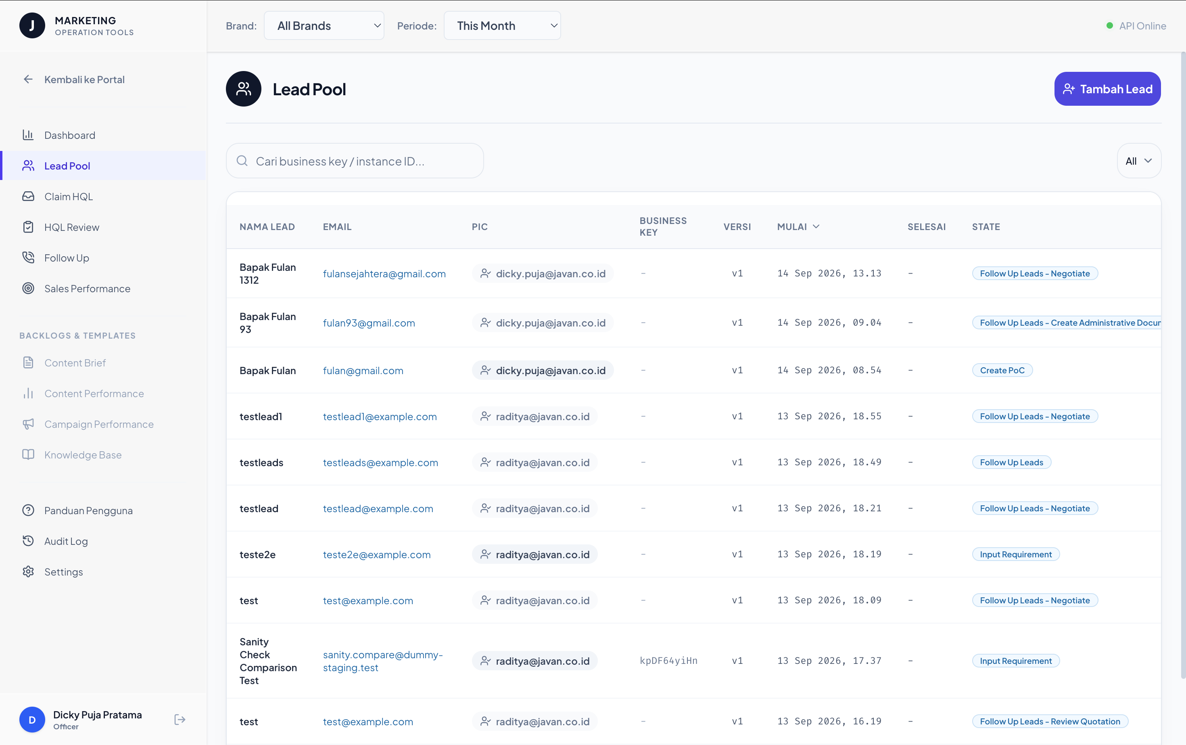Image resolution: width=1186 pixels, height=745 pixels.
Task: Click the J logo of Marketing Operation Tools
Action: coord(32,25)
